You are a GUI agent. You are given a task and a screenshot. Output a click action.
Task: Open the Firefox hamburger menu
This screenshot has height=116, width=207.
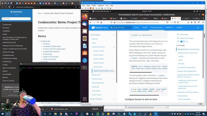click(x=203, y=22)
